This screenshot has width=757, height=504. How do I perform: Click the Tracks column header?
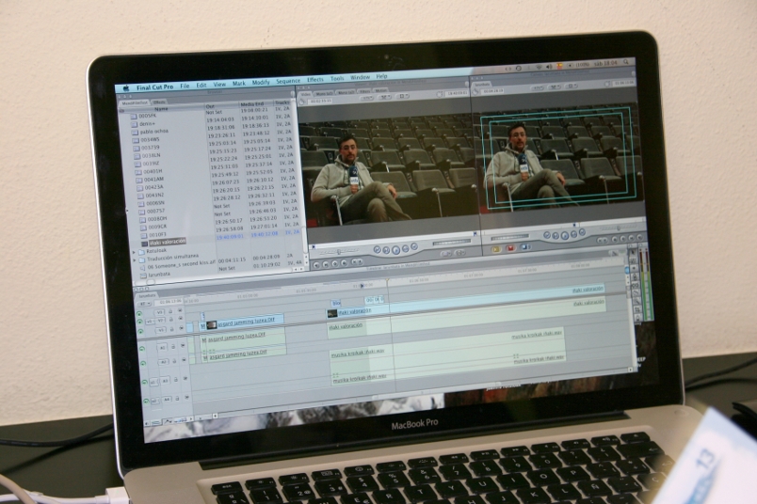282,102
